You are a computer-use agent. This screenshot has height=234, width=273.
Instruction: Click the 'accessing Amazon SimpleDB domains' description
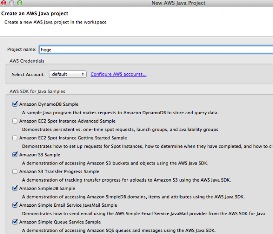click(134, 197)
